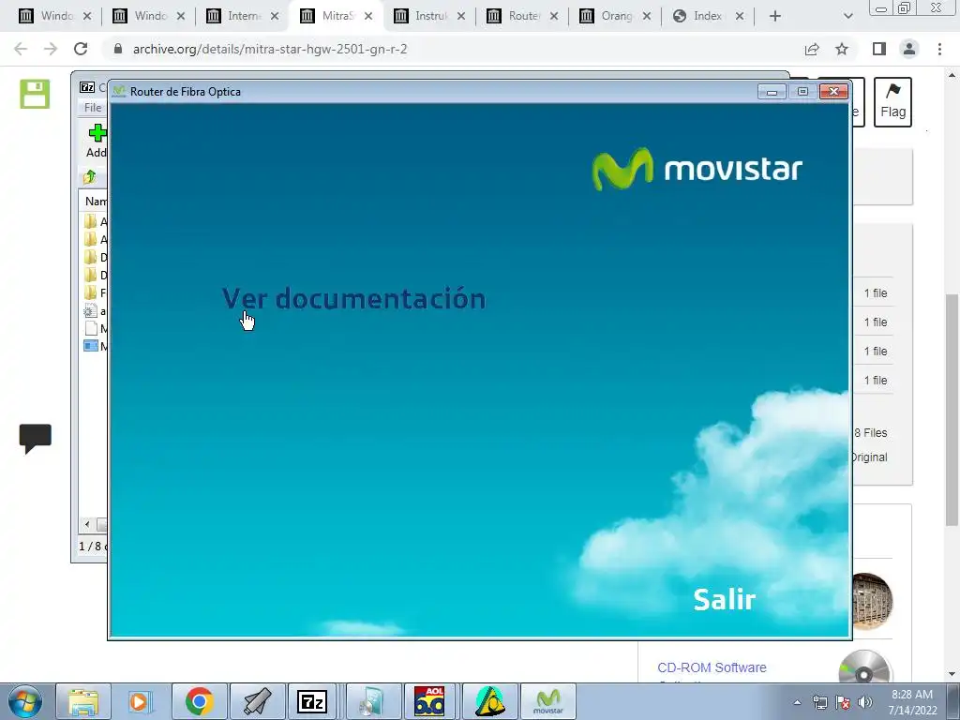Open the Chrome profile avatar icon
This screenshot has height=720, width=960.
[x=909, y=49]
